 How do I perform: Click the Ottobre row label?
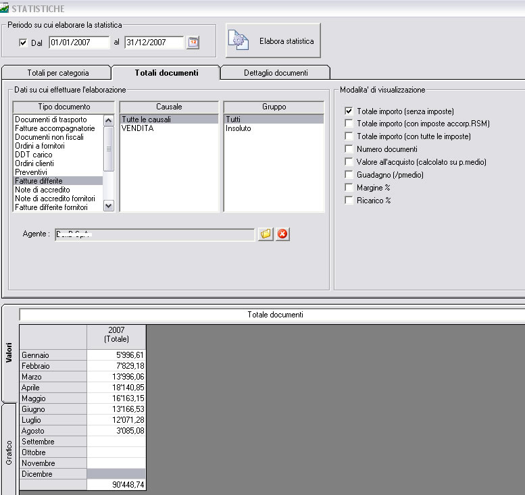click(x=53, y=452)
